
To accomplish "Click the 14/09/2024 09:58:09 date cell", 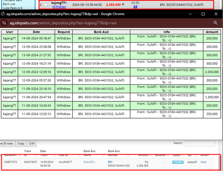I will point(47,164).
